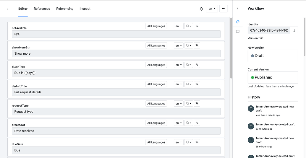Viewport: 306px width, 158px height.
Task: Click the createdAt input with Date received
Action: [x=116, y=131]
